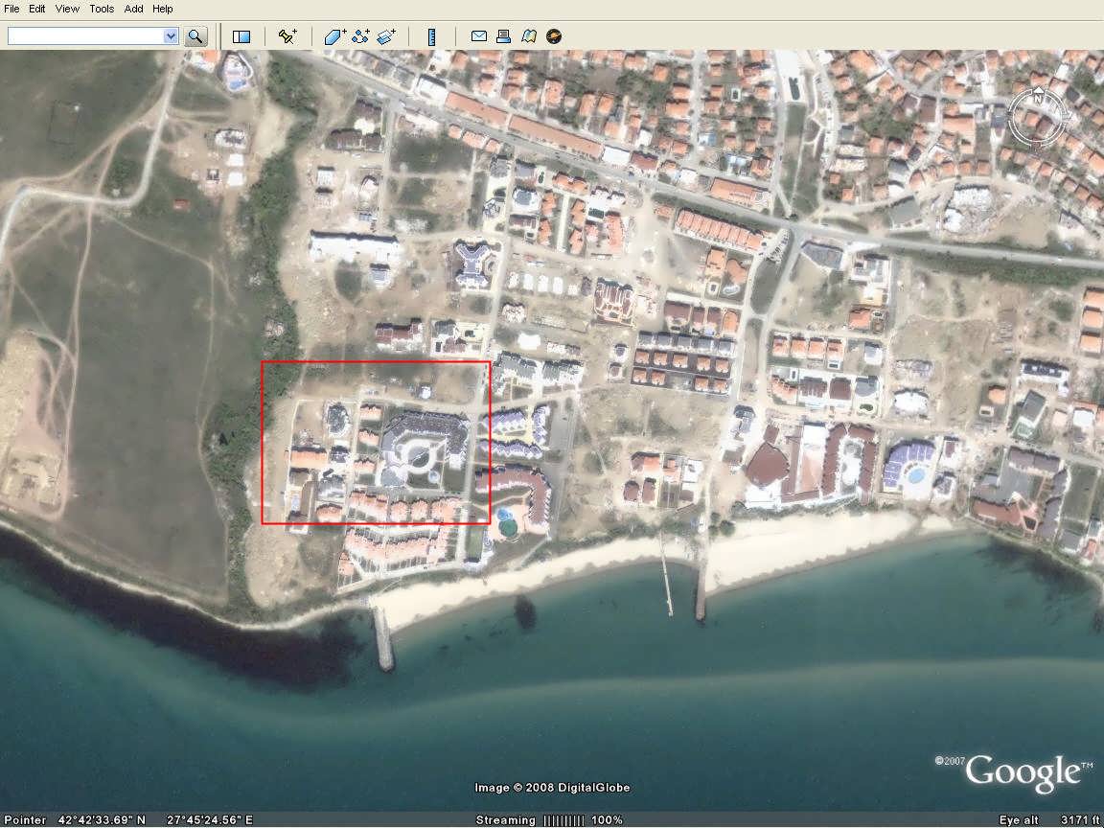Click the magnifying glass search button
Image resolution: width=1104 pixels, height=828 pixels.
(x=195, y=36)
